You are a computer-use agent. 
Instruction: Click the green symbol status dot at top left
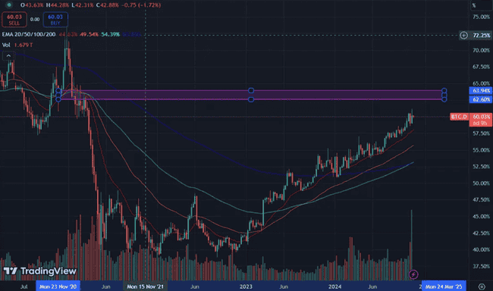(9, 5)
